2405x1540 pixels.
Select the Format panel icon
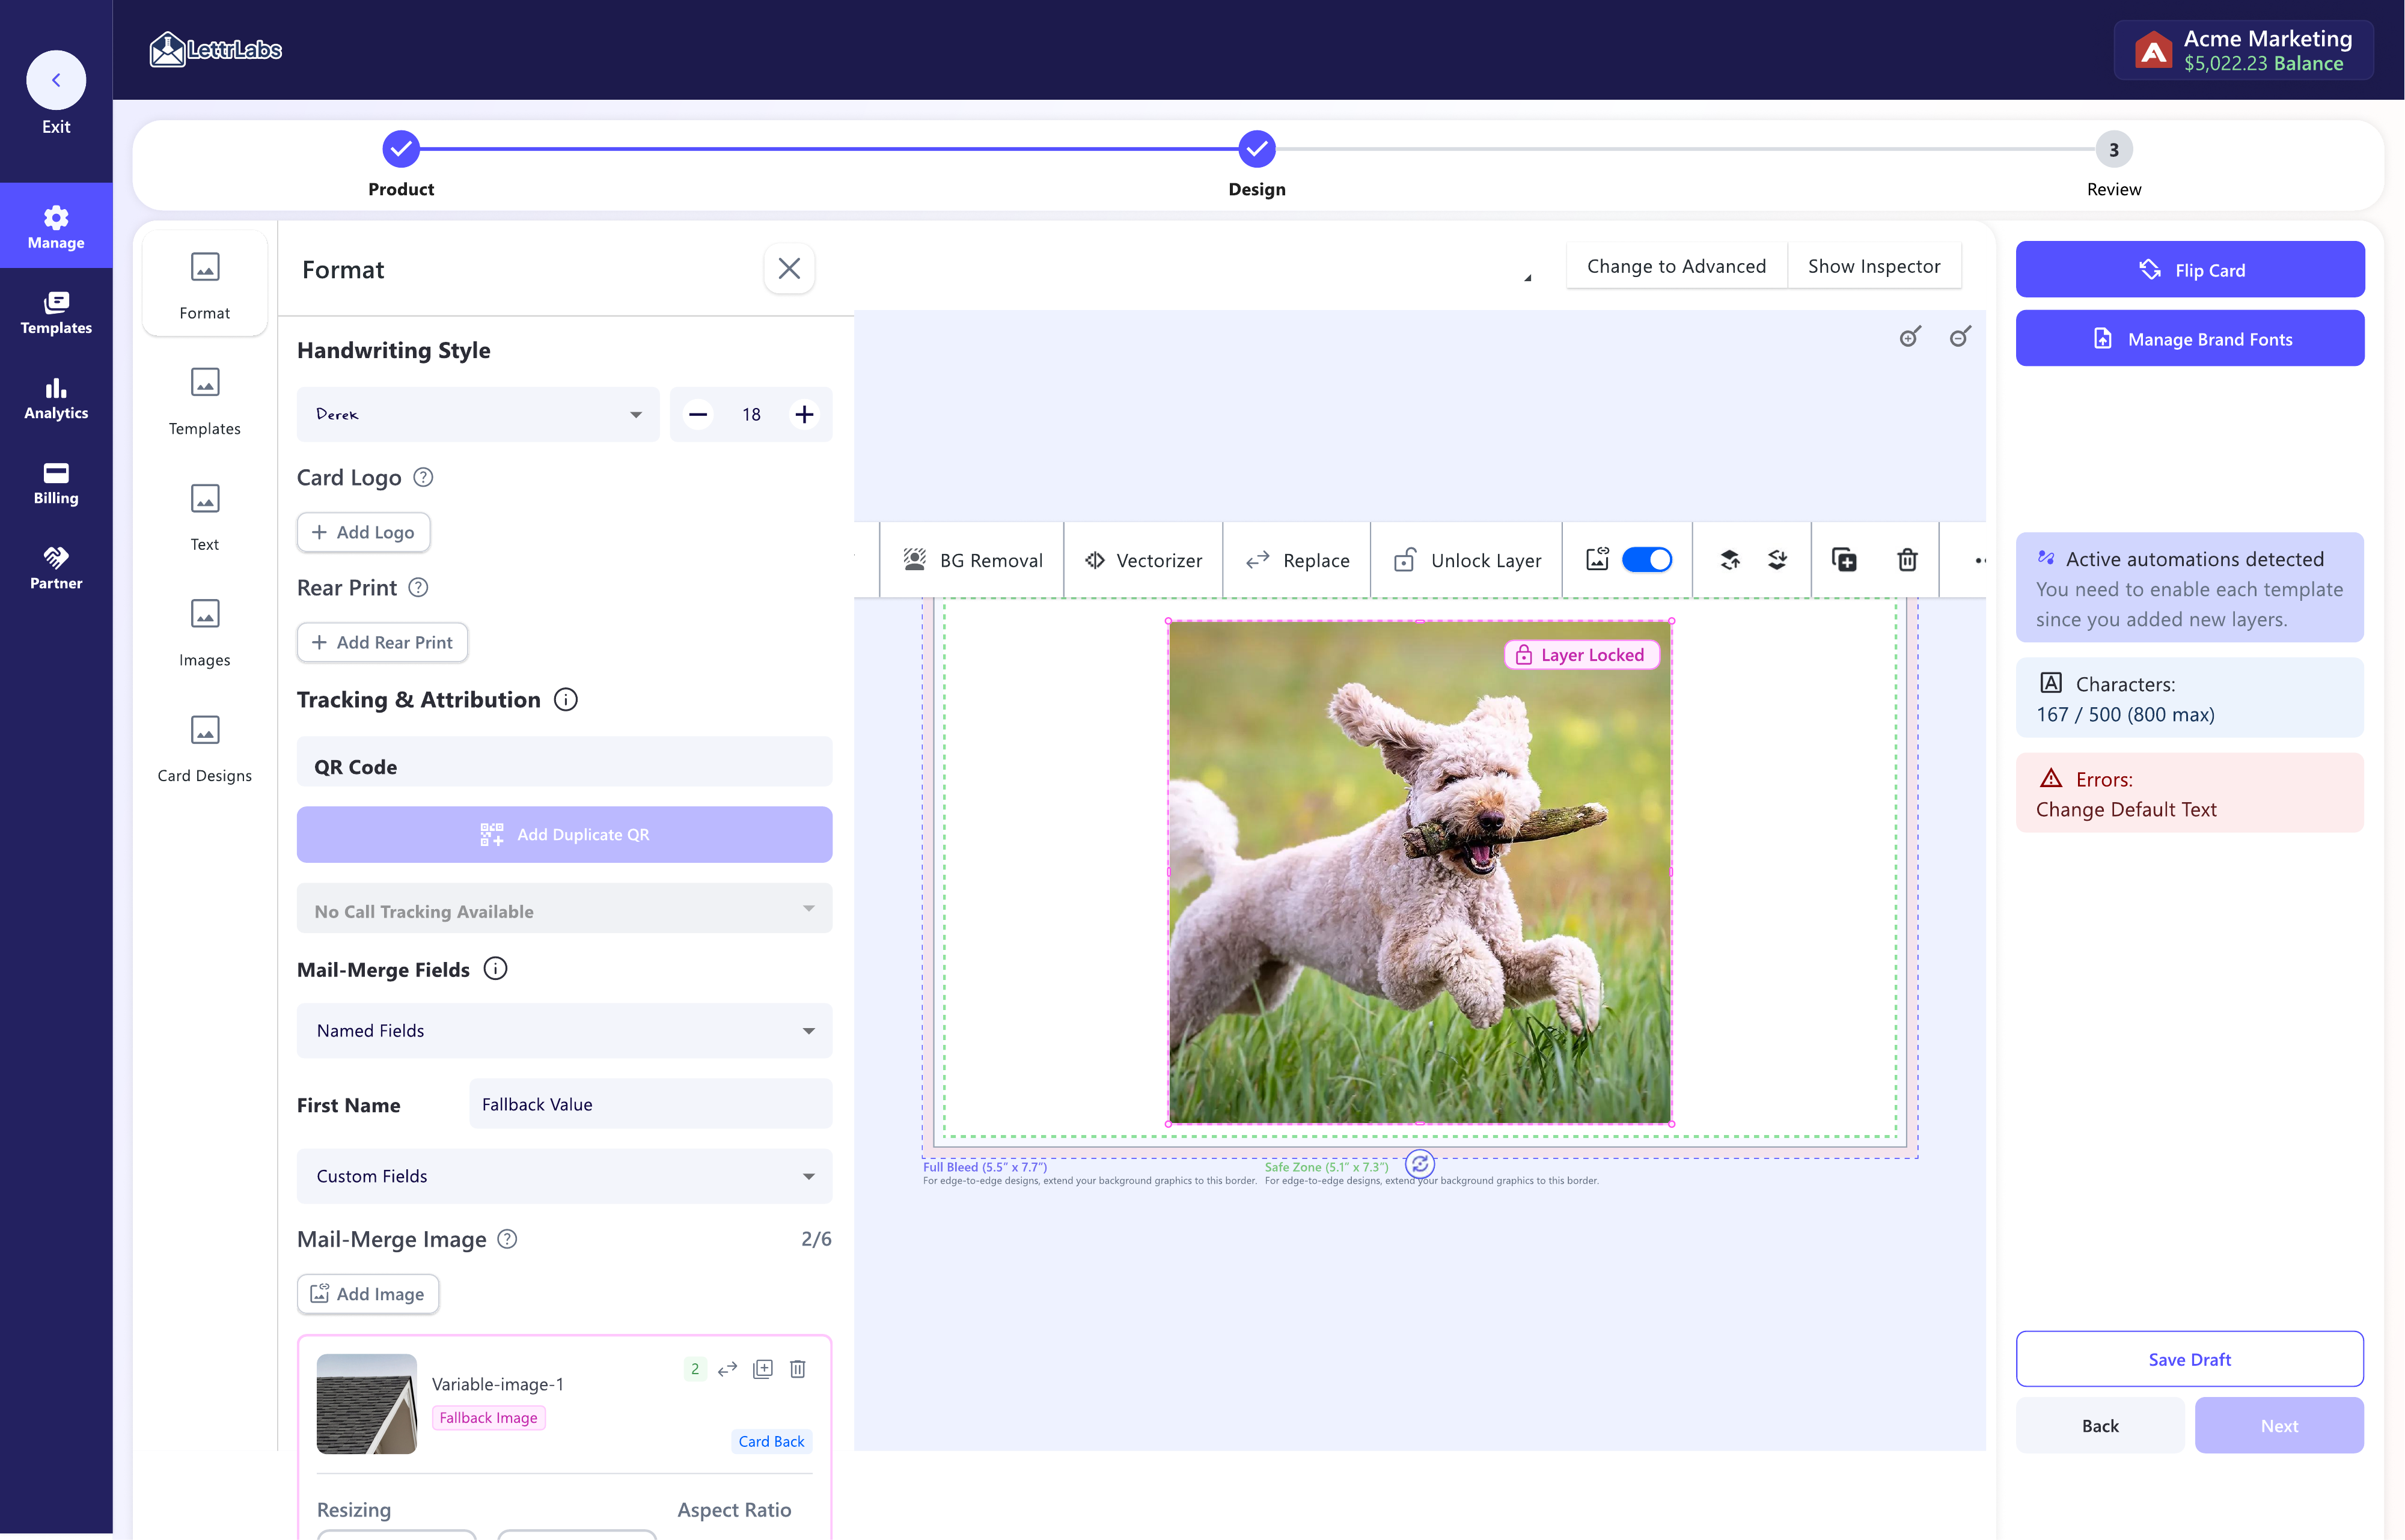point(205,284)
